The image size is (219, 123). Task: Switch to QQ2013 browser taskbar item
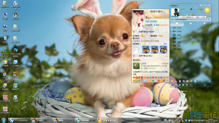click(19, 120)
